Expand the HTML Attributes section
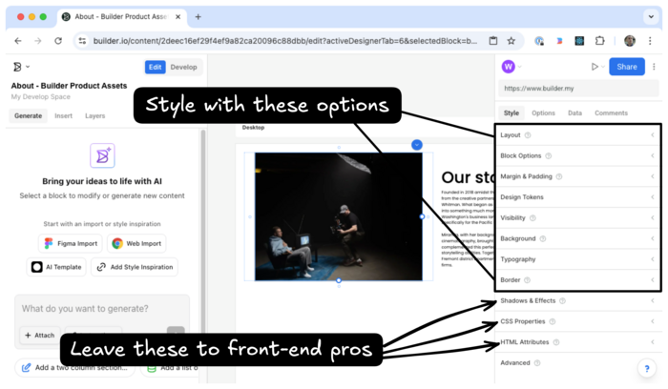 click(578, 342)
